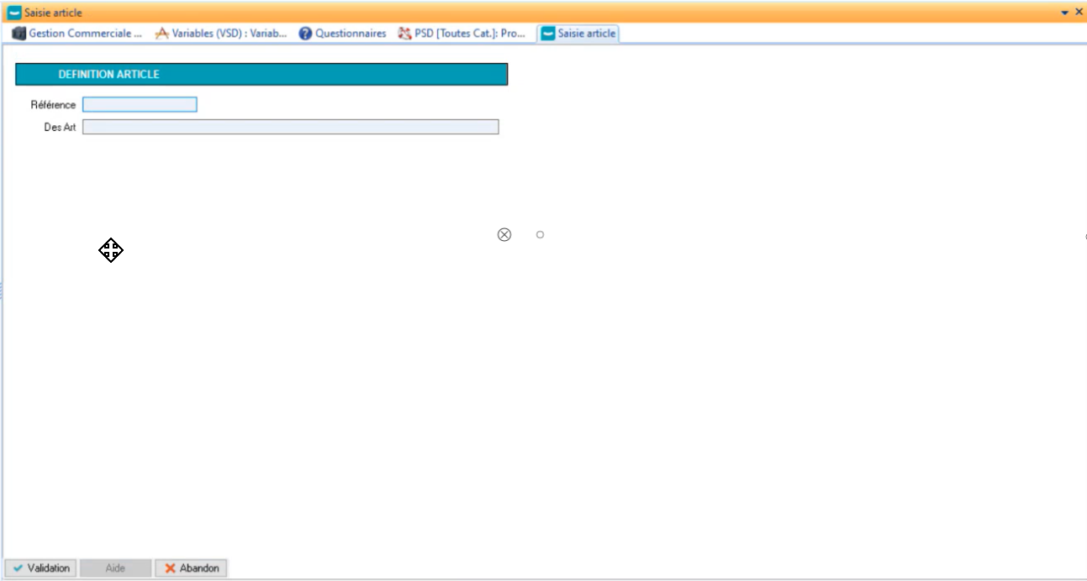Click the blue question mark Questionnaires icon

coord(305,34)
